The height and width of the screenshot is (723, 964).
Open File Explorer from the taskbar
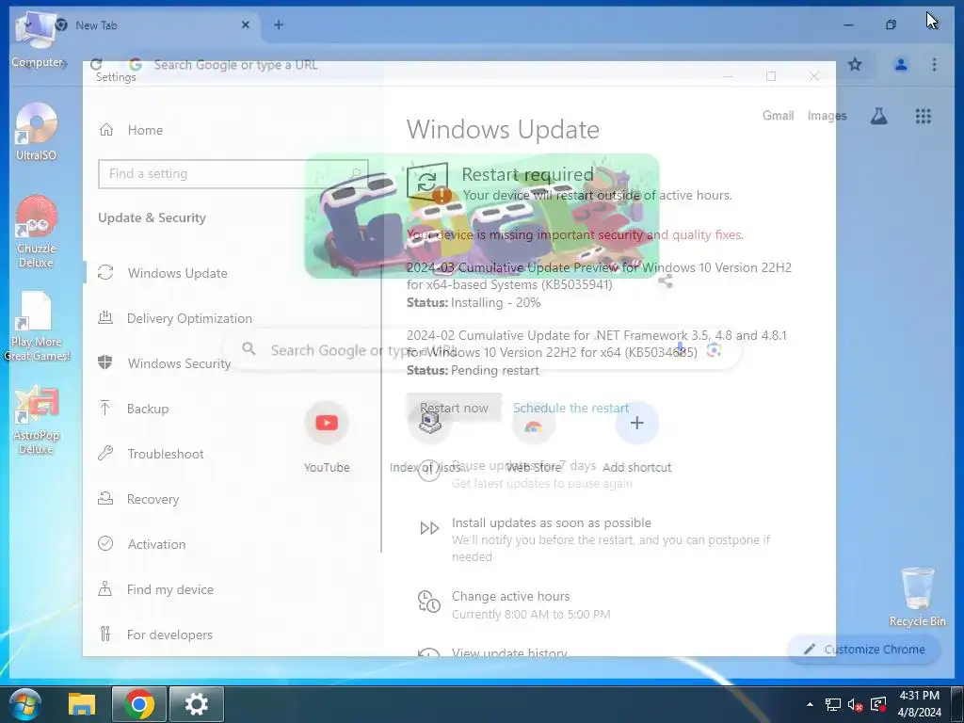click(82, 704)
